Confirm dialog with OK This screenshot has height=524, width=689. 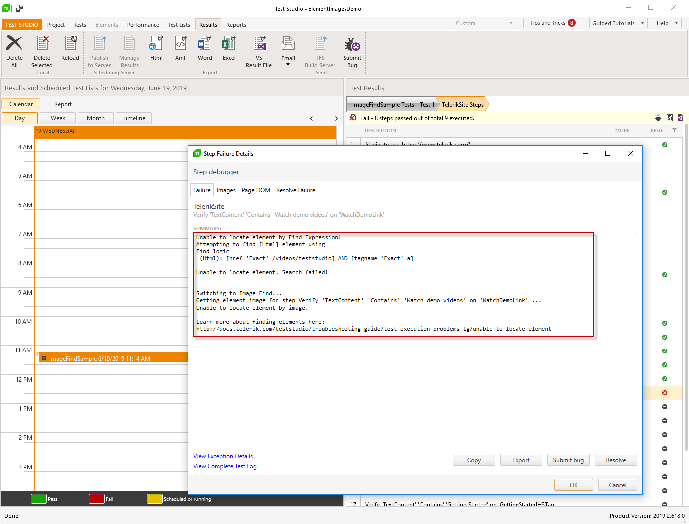pos(574,485)
